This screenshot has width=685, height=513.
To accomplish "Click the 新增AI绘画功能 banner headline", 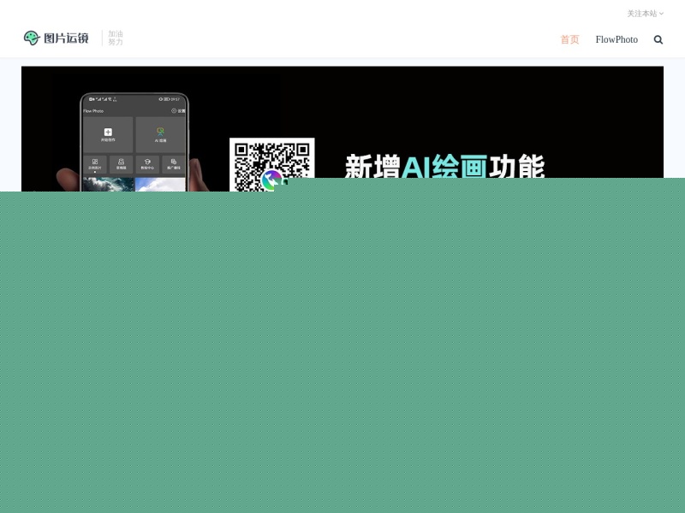I will click(444, 166).
